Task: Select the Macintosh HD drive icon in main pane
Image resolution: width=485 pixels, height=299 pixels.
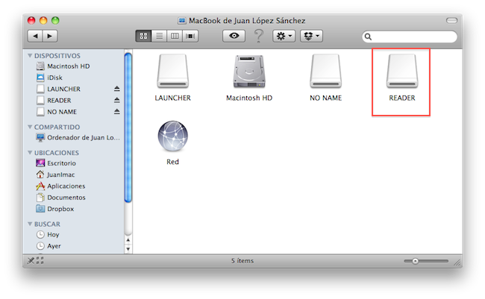Action: tap(249, 71)
